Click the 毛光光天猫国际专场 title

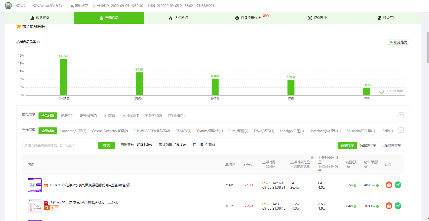point(47,5)
